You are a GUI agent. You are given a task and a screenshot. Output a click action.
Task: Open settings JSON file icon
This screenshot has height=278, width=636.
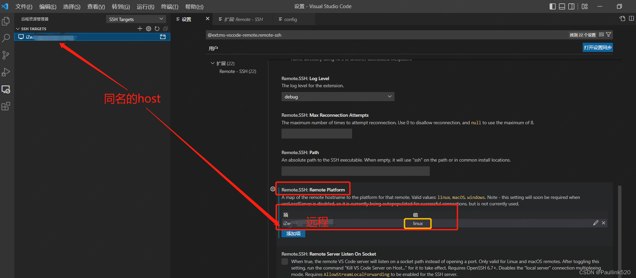click(622, 19)
